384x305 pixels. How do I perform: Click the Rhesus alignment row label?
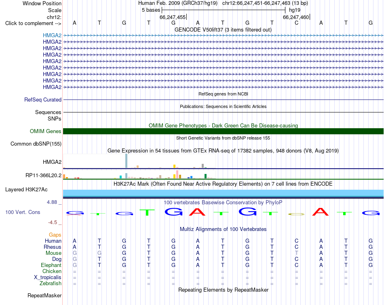[53, 247]
